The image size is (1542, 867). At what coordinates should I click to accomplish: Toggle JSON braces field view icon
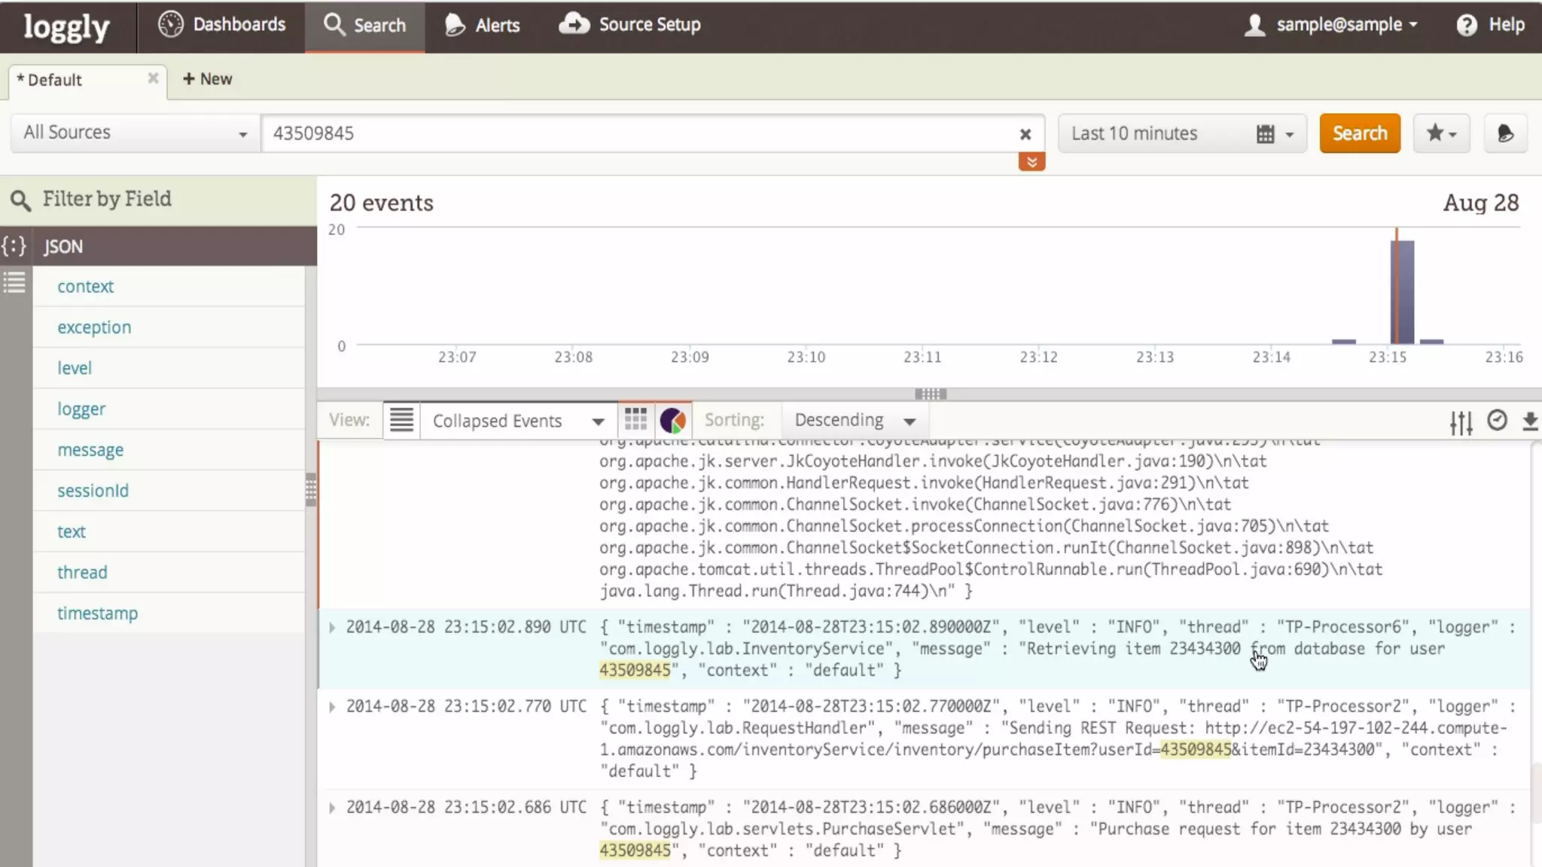tap(14, 246)
